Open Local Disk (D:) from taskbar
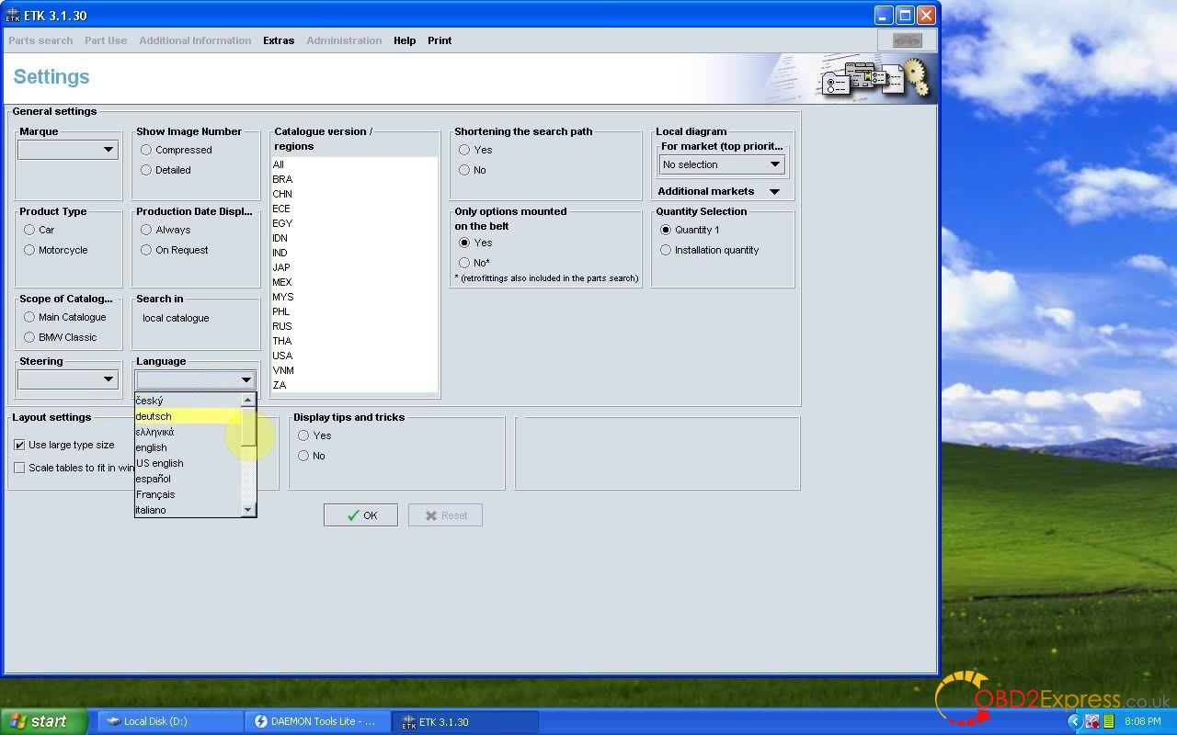The height and width of the screenshot is (735, 1177). pos(166,721)
